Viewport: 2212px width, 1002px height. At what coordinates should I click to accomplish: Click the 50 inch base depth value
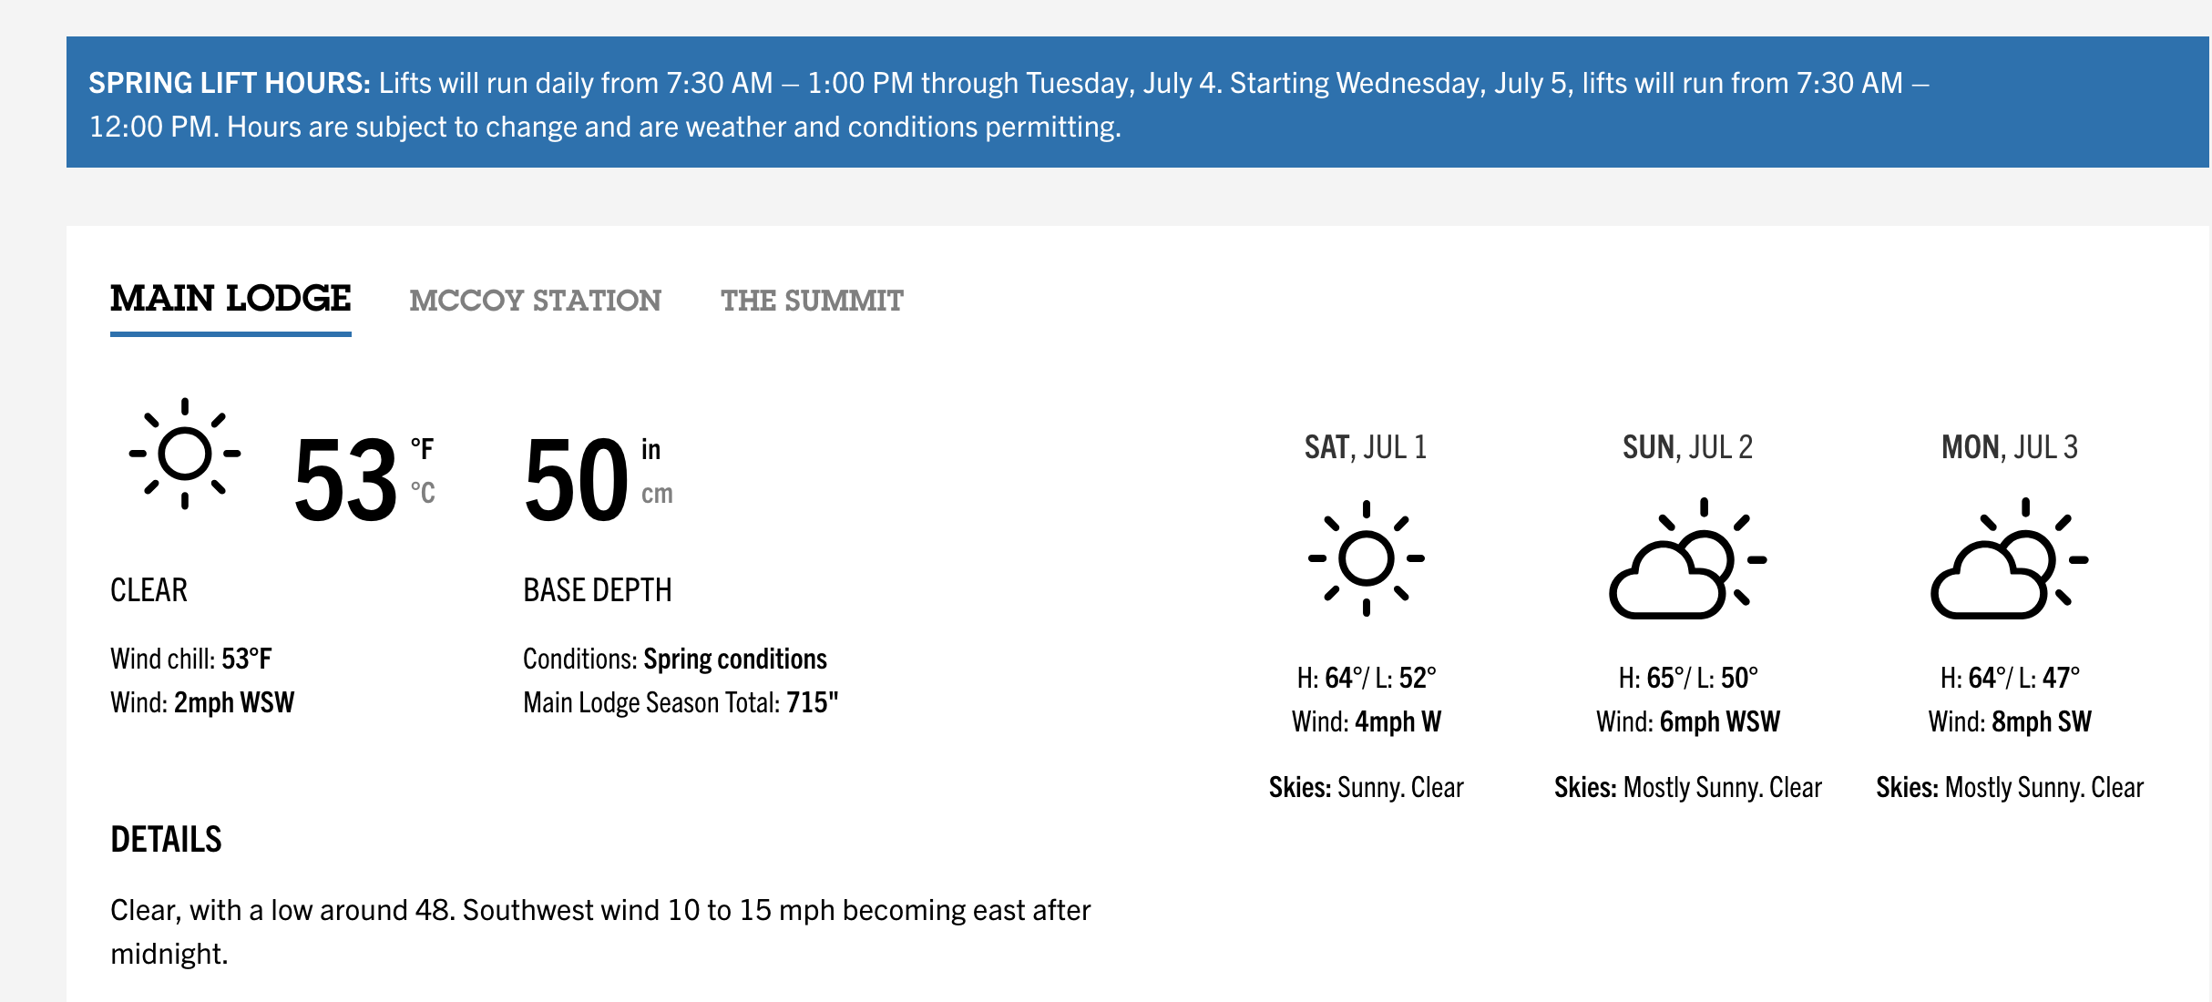click(576, 479)
